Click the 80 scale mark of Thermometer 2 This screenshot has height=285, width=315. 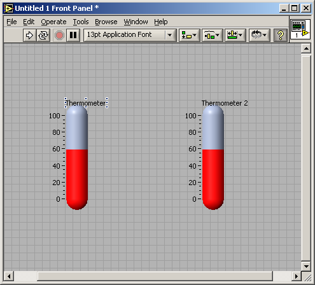click(x=192, y=132)
